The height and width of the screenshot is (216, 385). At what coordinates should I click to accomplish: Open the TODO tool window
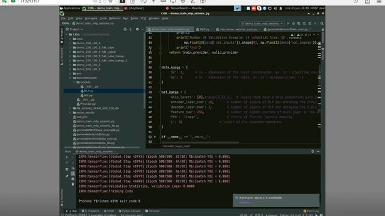pos(109,211)
